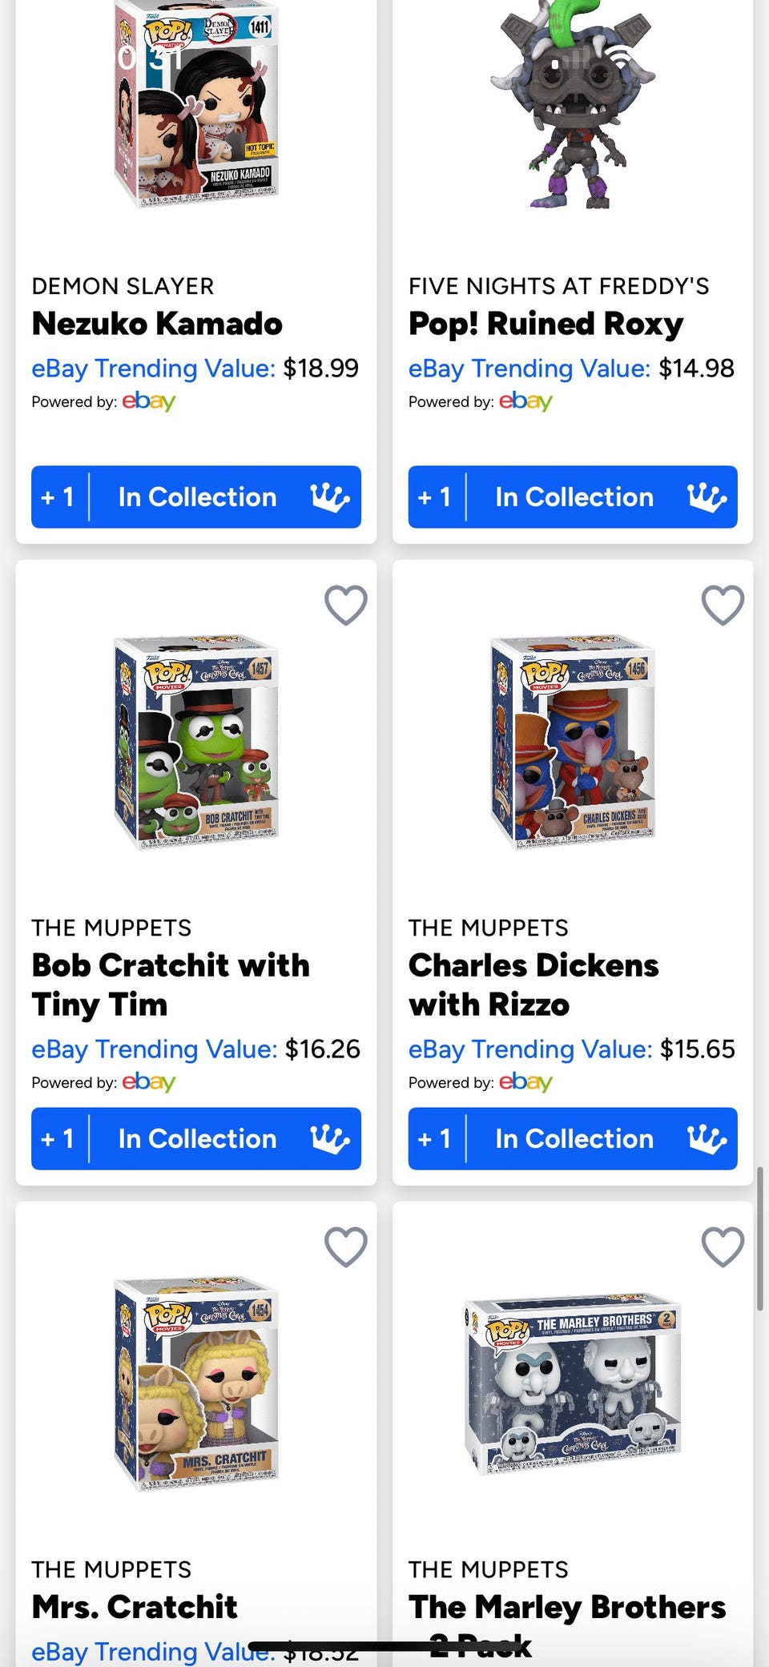Hit +1 for Charles Dickens with Rizzo
The height and width of the screenshot is (1667, 769).
coord(436,1139)
